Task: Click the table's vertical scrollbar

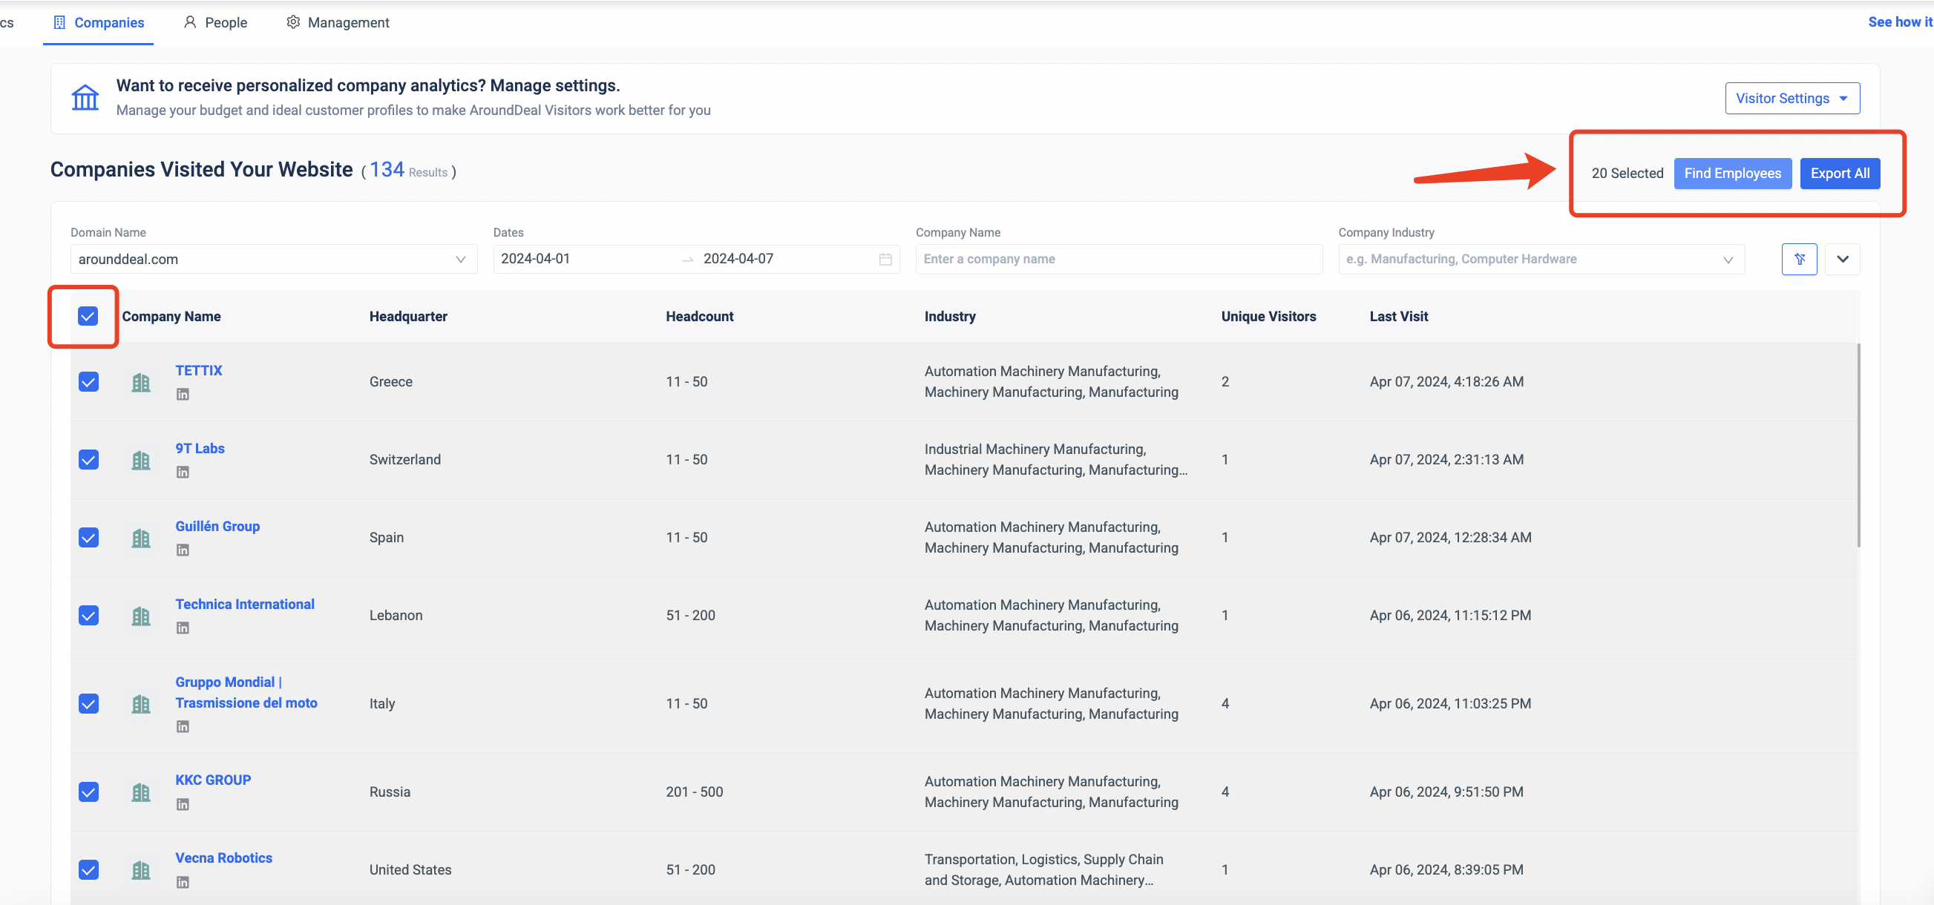Action: pos(1858,447)
